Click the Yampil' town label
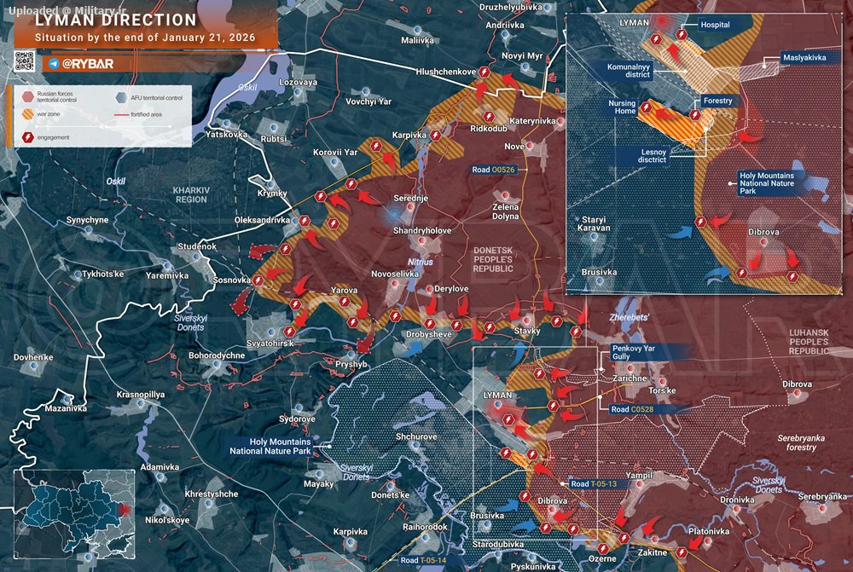853x572 pixels. [639, 476]
